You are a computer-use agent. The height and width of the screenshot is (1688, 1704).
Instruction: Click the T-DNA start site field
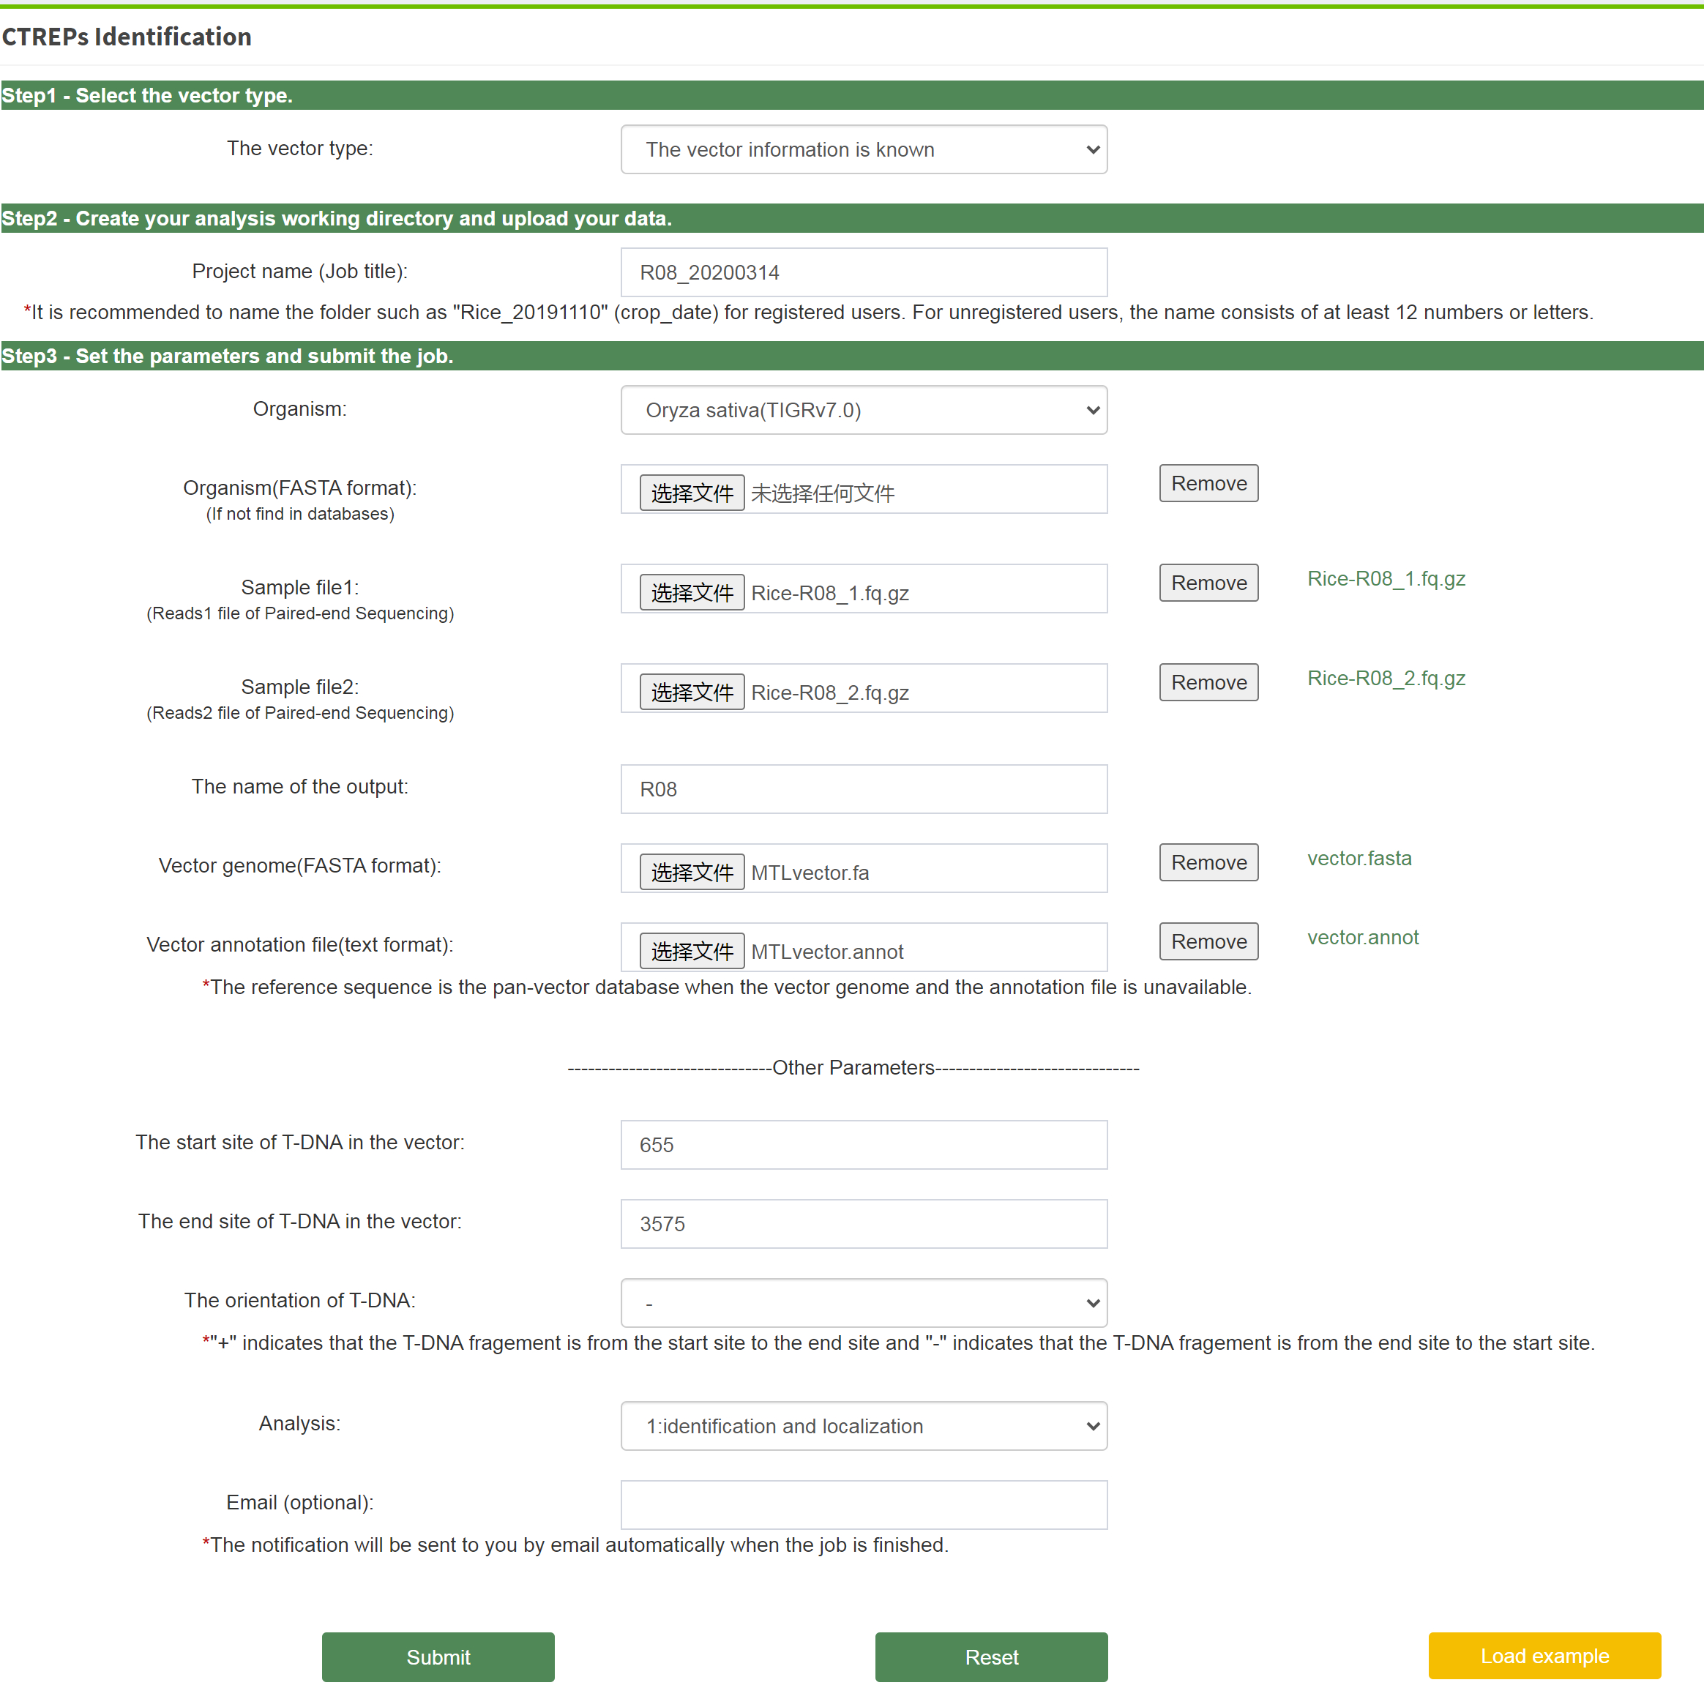[864, 1145]
